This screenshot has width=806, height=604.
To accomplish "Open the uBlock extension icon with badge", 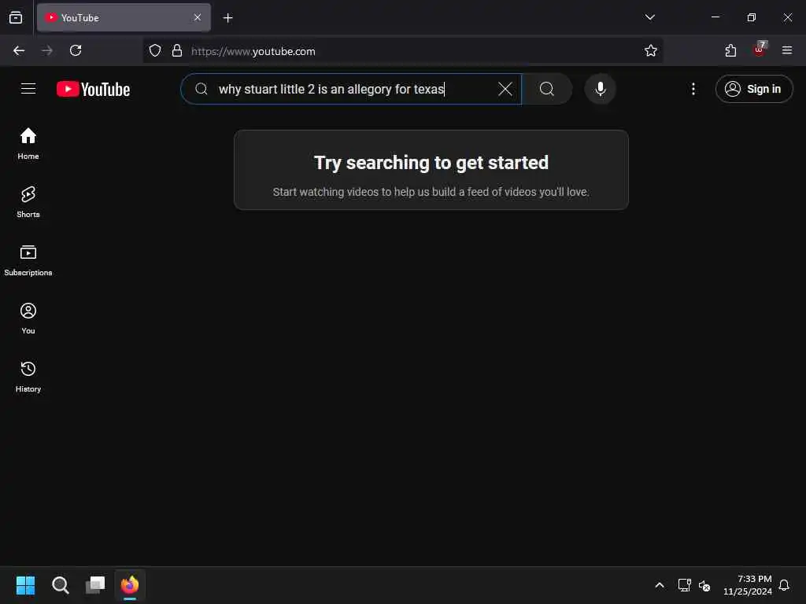I will 760,50.
